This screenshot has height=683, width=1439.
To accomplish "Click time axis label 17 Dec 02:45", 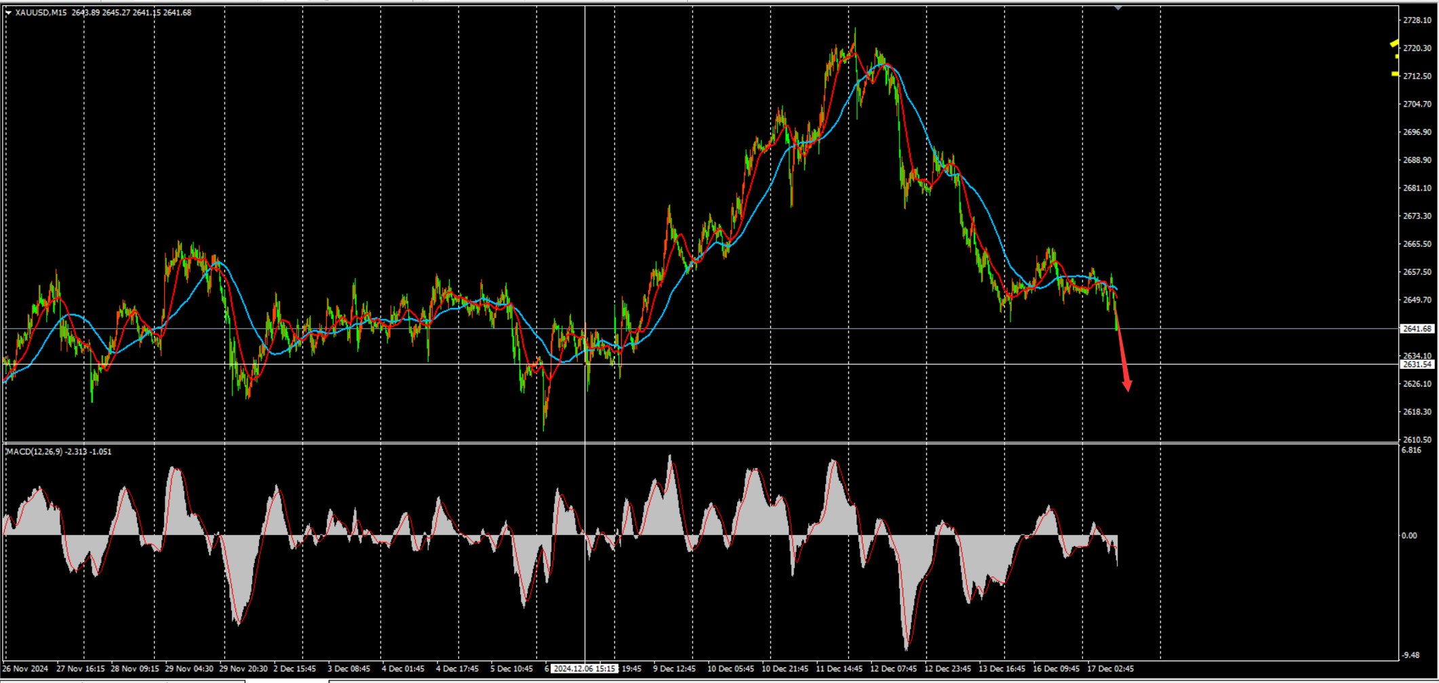I will pyautogui.click(x=1111, y=669).
